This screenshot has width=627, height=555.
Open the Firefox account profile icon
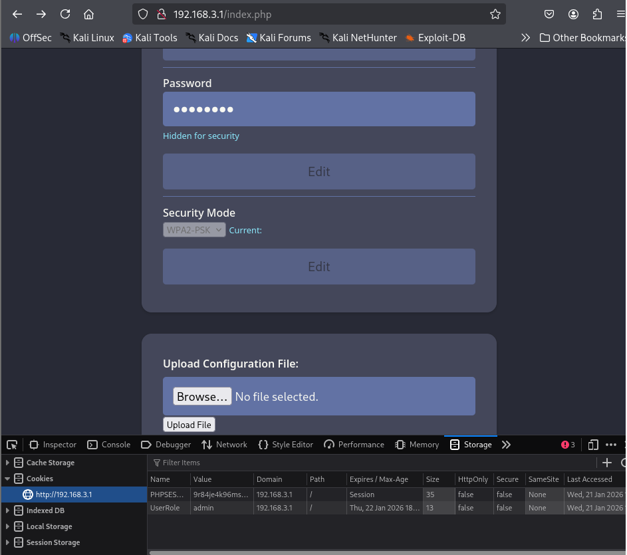click(x=573, y=14)
